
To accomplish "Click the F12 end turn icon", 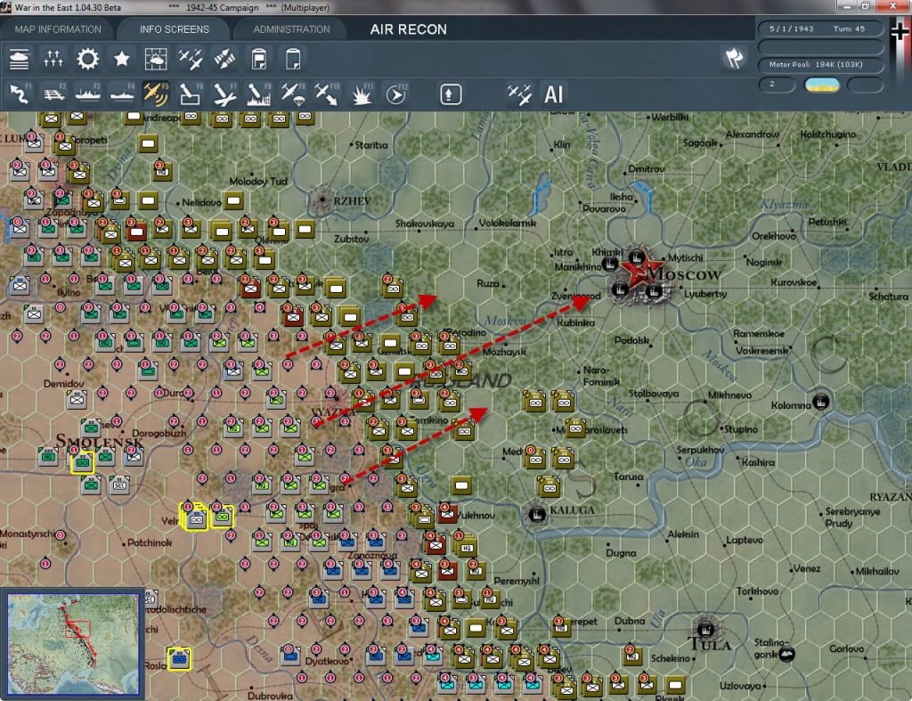I will point(396,94).
